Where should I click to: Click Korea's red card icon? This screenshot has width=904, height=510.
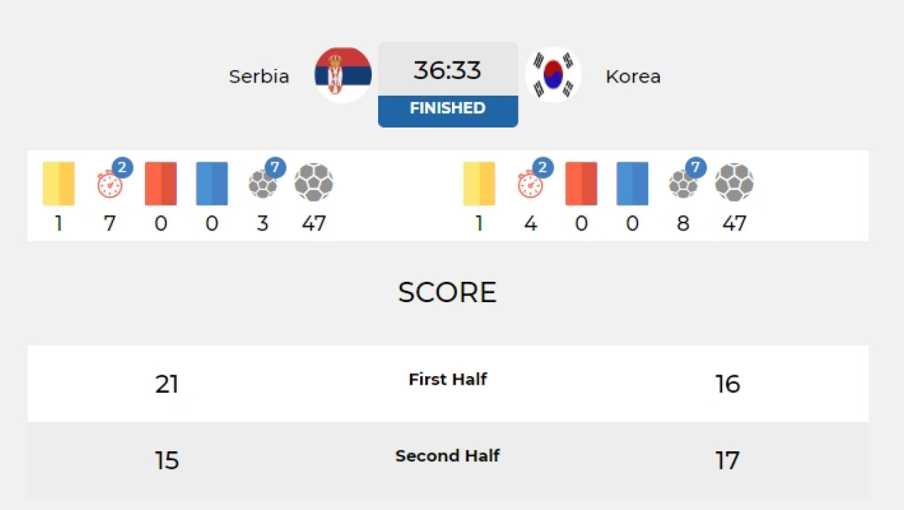click(x=581, y=183)
